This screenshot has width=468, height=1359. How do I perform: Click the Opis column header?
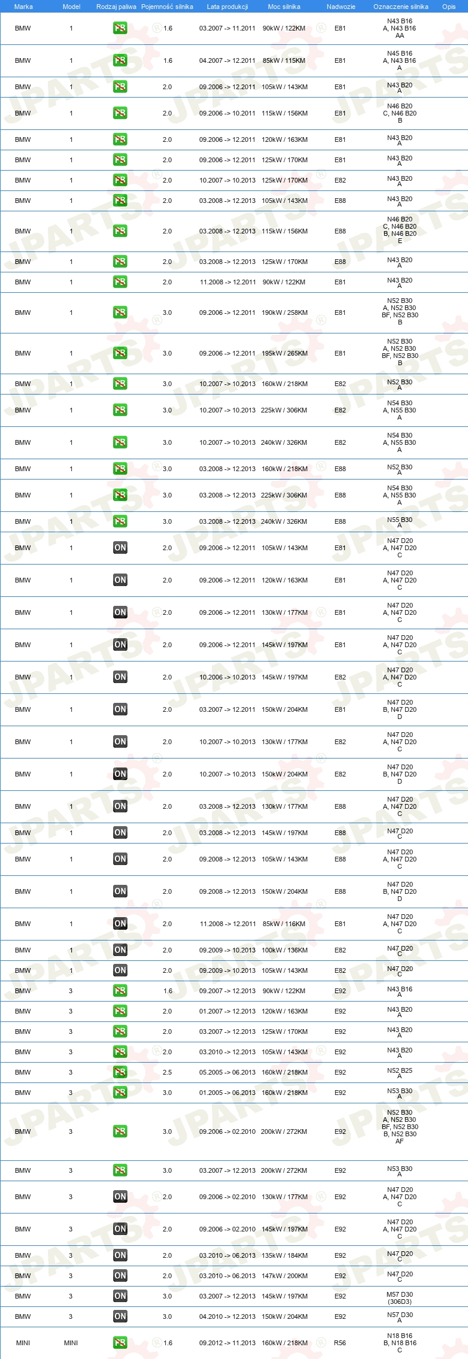[449, 7]
